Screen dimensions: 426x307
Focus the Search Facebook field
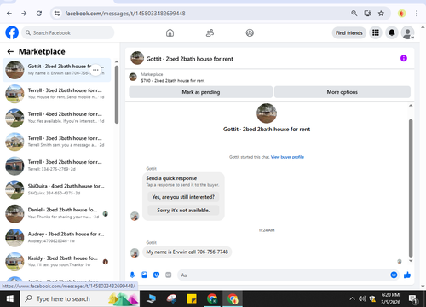pyautogui.click(x=68, y=32)
